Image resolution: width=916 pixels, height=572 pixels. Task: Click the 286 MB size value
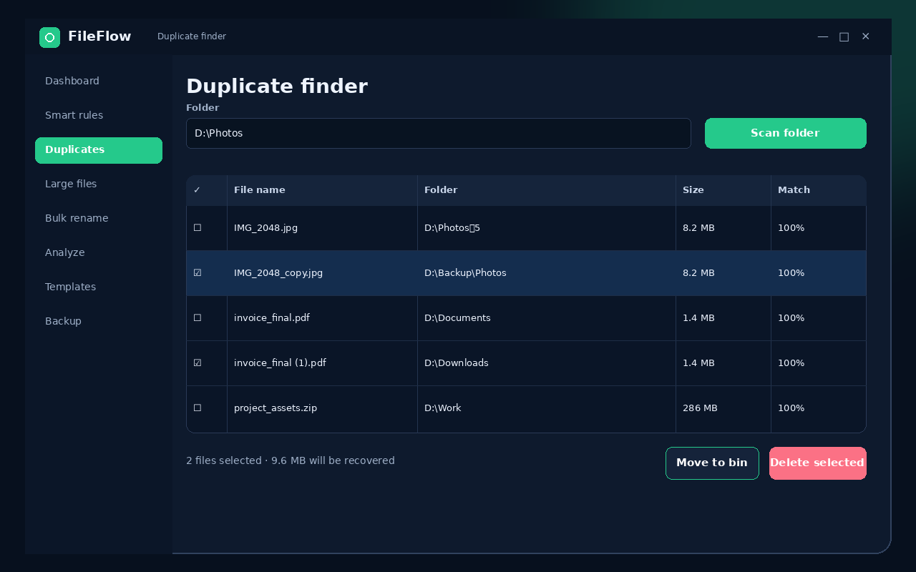(x=700, y=408)
